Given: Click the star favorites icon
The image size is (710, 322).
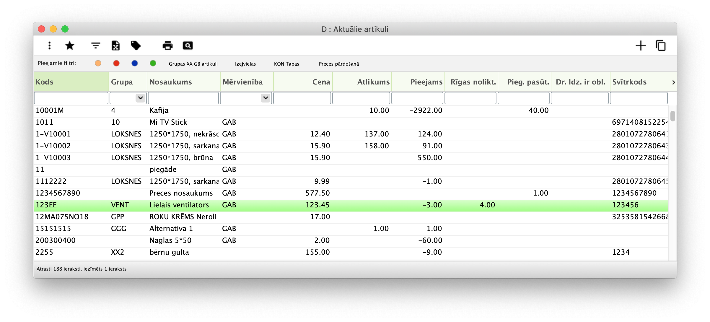Looking at the screenshot, I should click(x=70, y=45).
